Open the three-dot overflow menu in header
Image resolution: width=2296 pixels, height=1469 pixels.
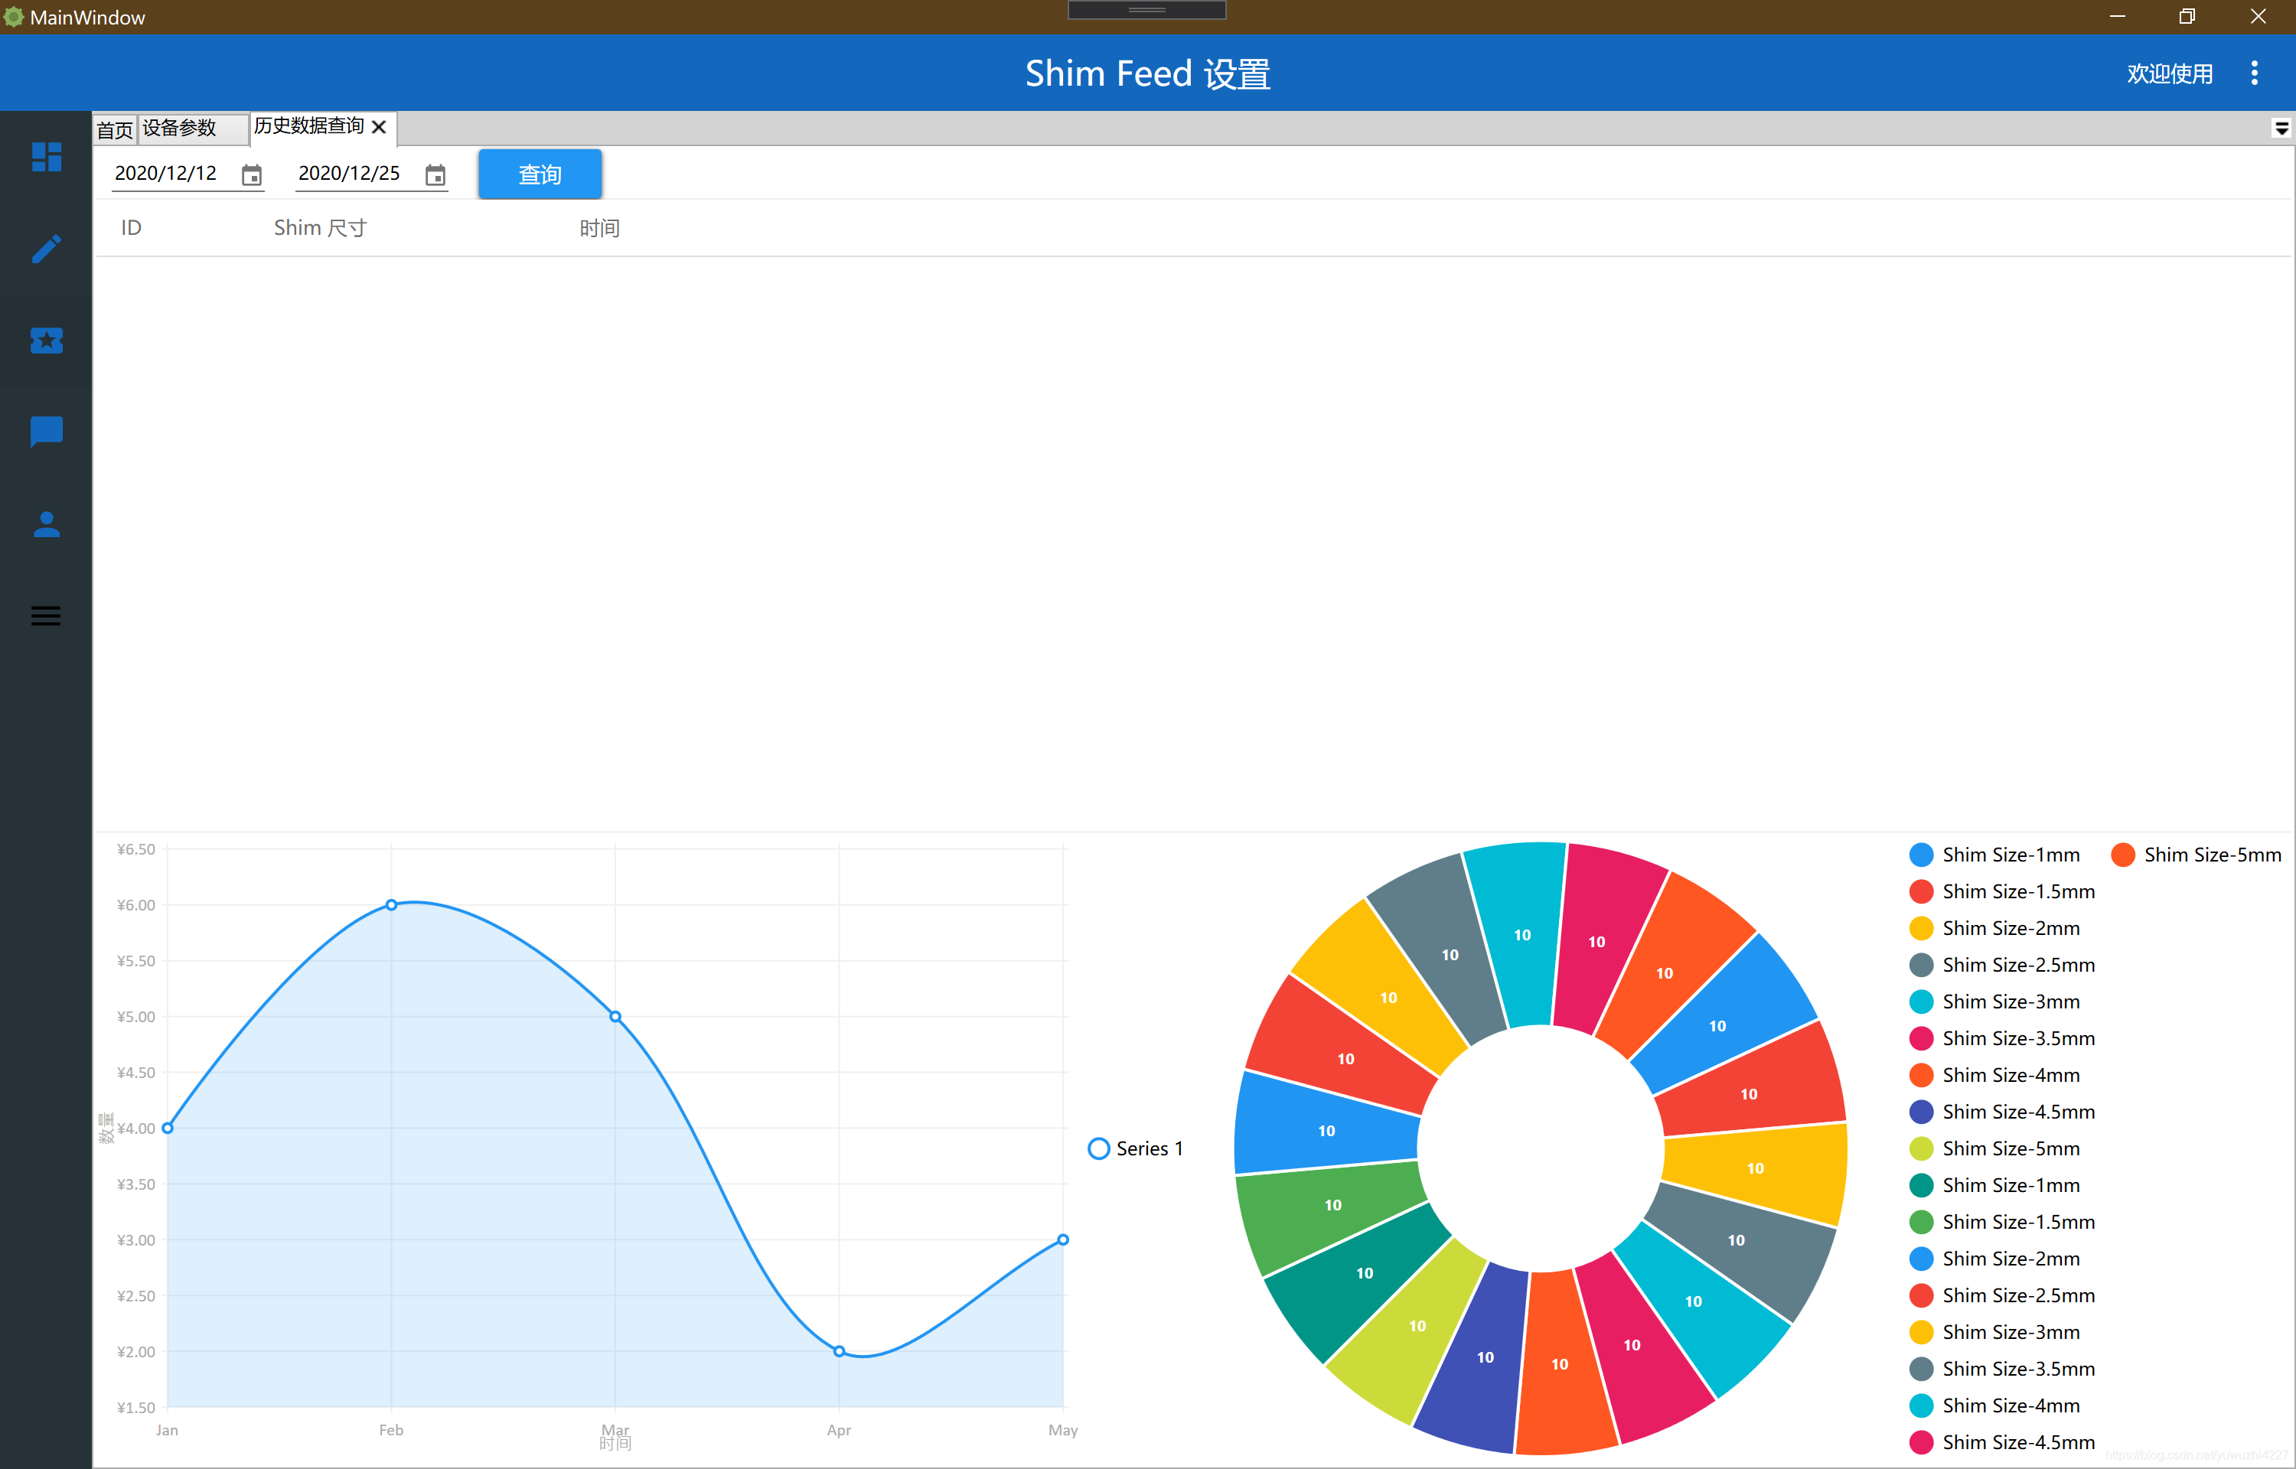(2254, 73)
